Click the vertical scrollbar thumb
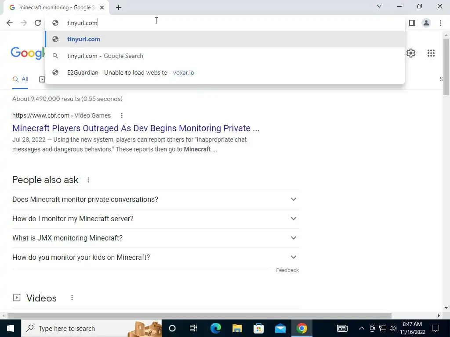Screen dimensions: 450x337 point(446,67)
